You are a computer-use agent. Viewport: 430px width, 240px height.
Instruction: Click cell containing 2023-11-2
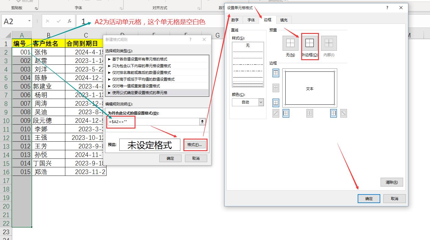[x=86, y=172]
